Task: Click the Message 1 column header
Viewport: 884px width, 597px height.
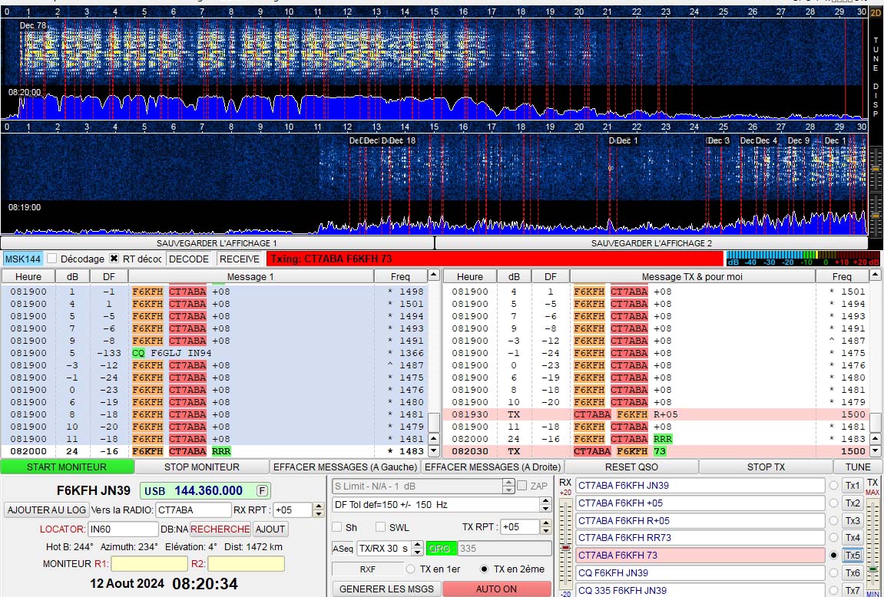Action: 250,276
